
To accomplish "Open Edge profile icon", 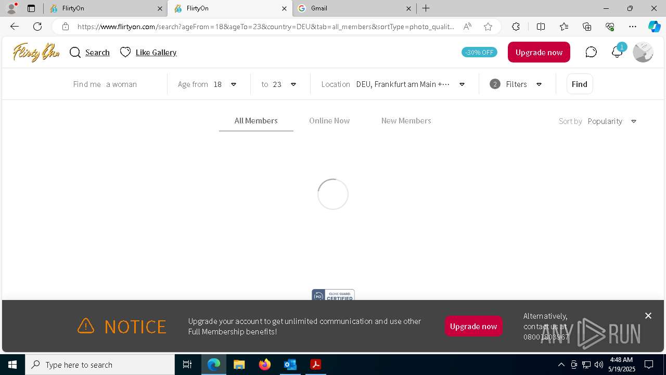I will point(11,8).
